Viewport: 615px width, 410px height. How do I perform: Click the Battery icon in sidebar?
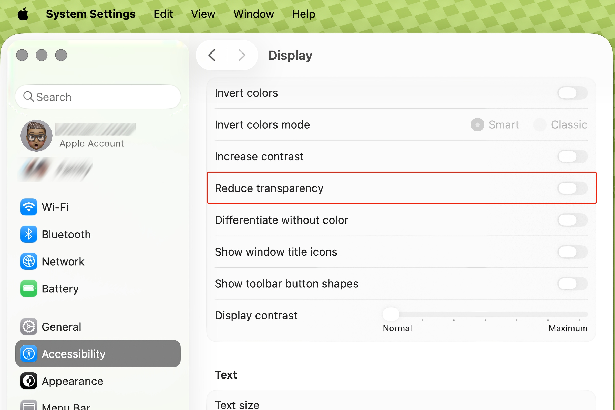(28, 289)
